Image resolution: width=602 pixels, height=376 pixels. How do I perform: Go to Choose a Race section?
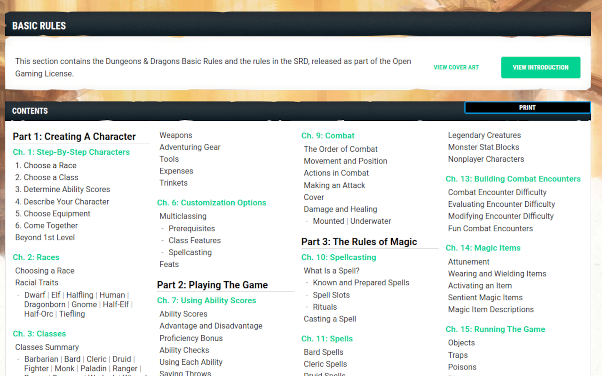[46, 165]
